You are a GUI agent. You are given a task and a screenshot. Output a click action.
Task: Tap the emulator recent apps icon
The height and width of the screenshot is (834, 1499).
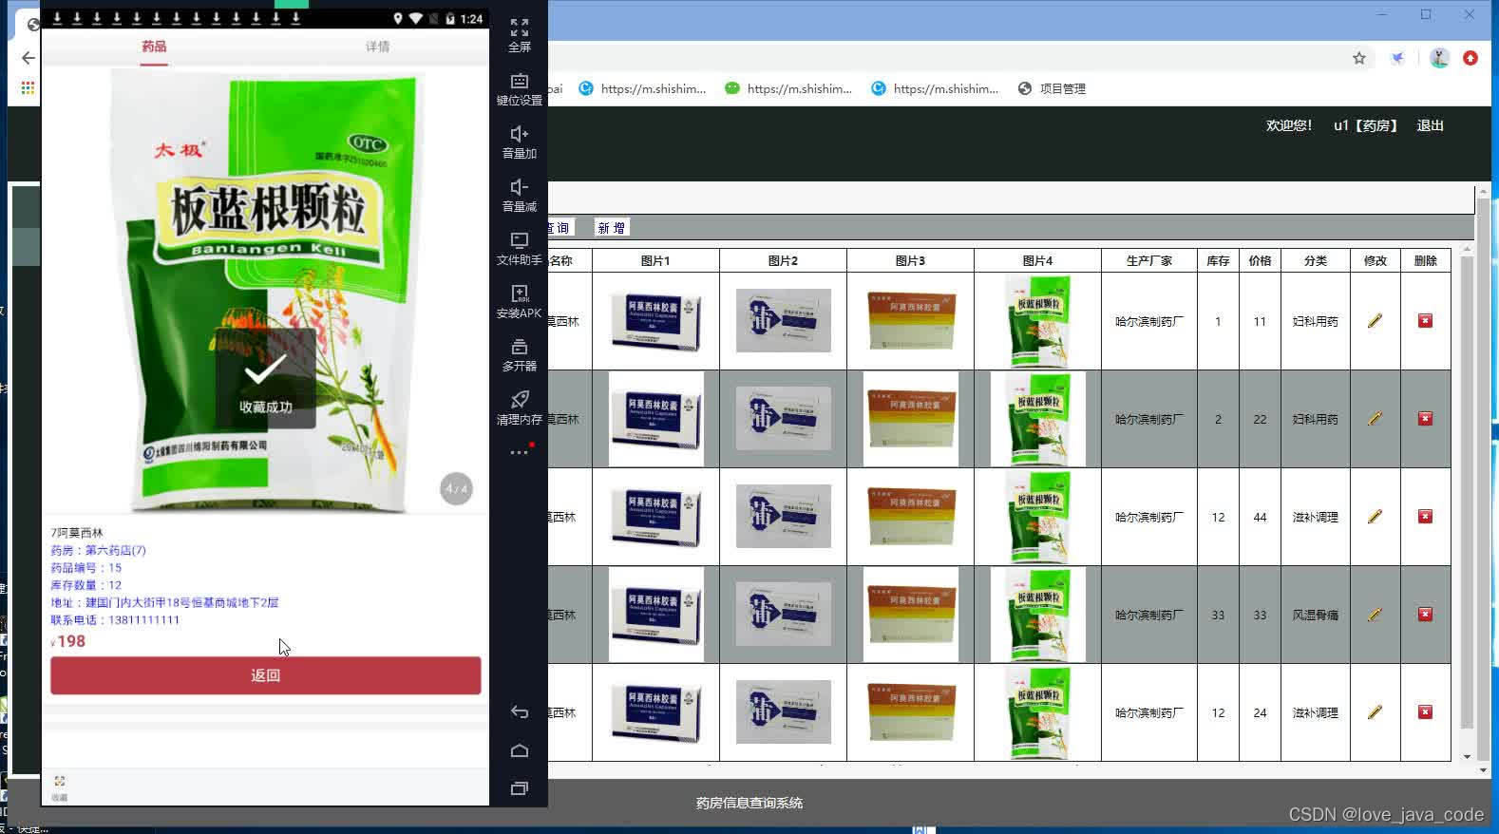click(x=519, y=788)
